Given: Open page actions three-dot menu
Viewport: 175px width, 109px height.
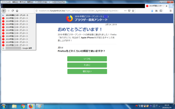Looking at the screenshot, I should pos(125,11).
